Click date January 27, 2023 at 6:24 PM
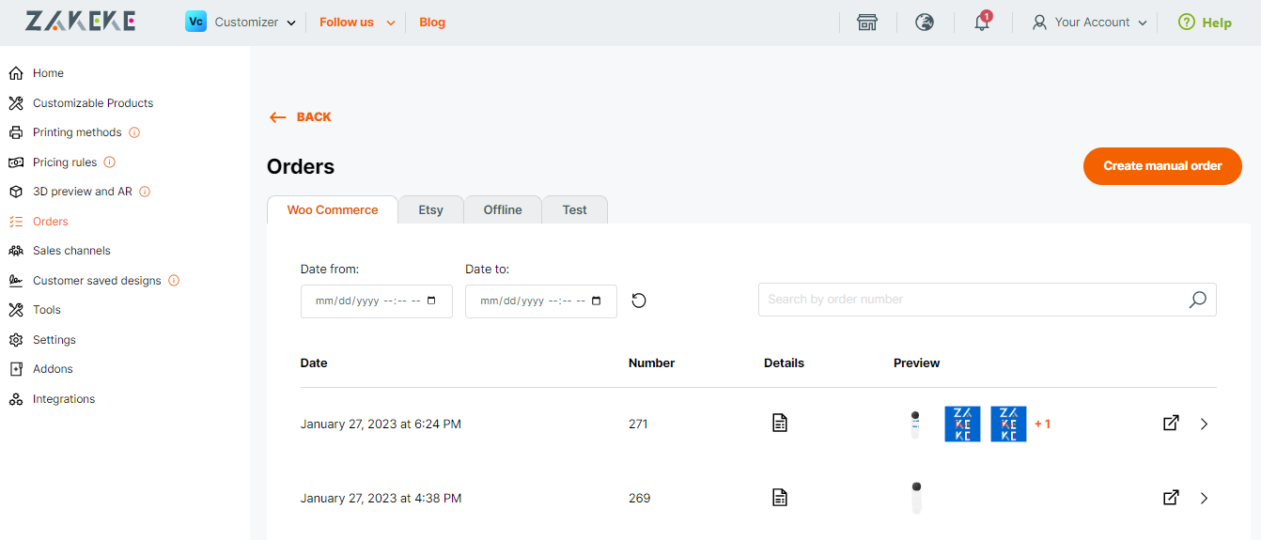Image resolution: width=1261 pixels, height=540 pixels. click(381, 424)
